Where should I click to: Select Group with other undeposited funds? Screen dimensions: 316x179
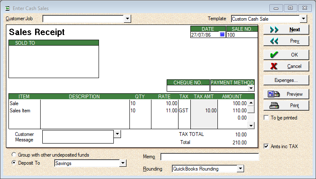(15, 155)
